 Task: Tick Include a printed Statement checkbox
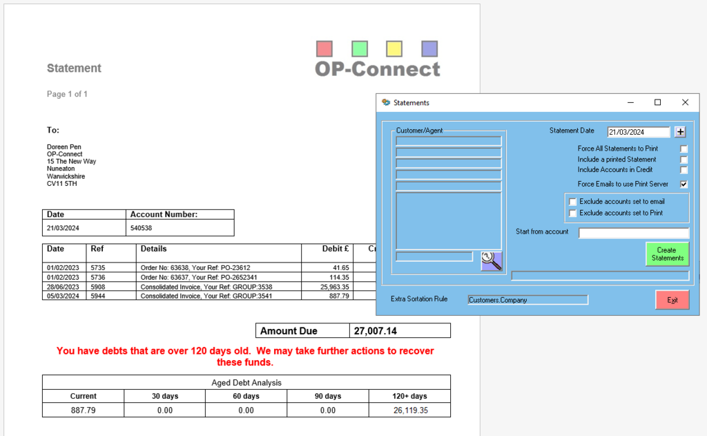(x=684, y=160)
